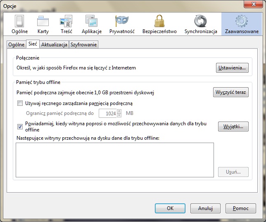
Task: Open the Synchronizacja sync category icon
Action: [x=201, y=24]
